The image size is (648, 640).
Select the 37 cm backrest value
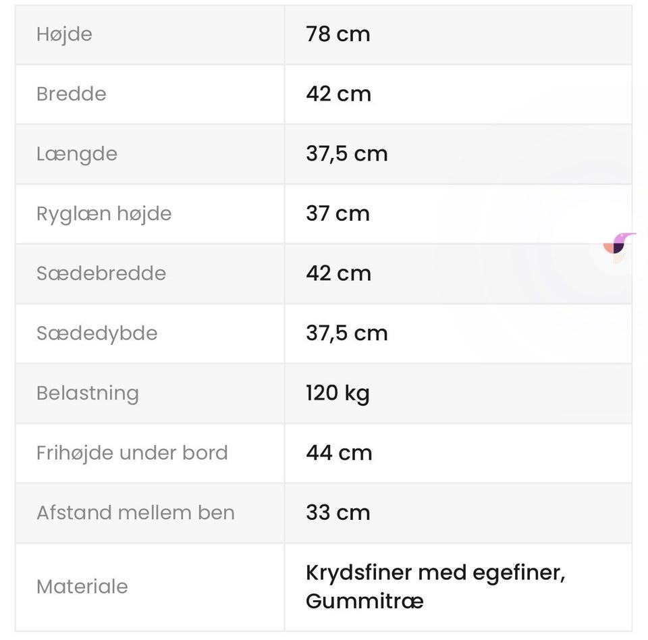337,214
